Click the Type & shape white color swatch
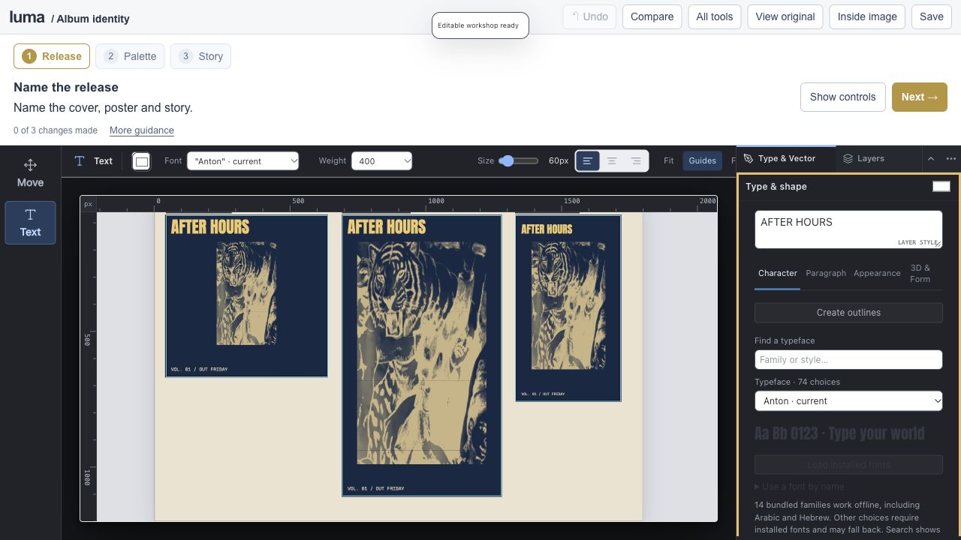This screenshot has width=961, height=540. pyautogui.click(x=941, y=186)
